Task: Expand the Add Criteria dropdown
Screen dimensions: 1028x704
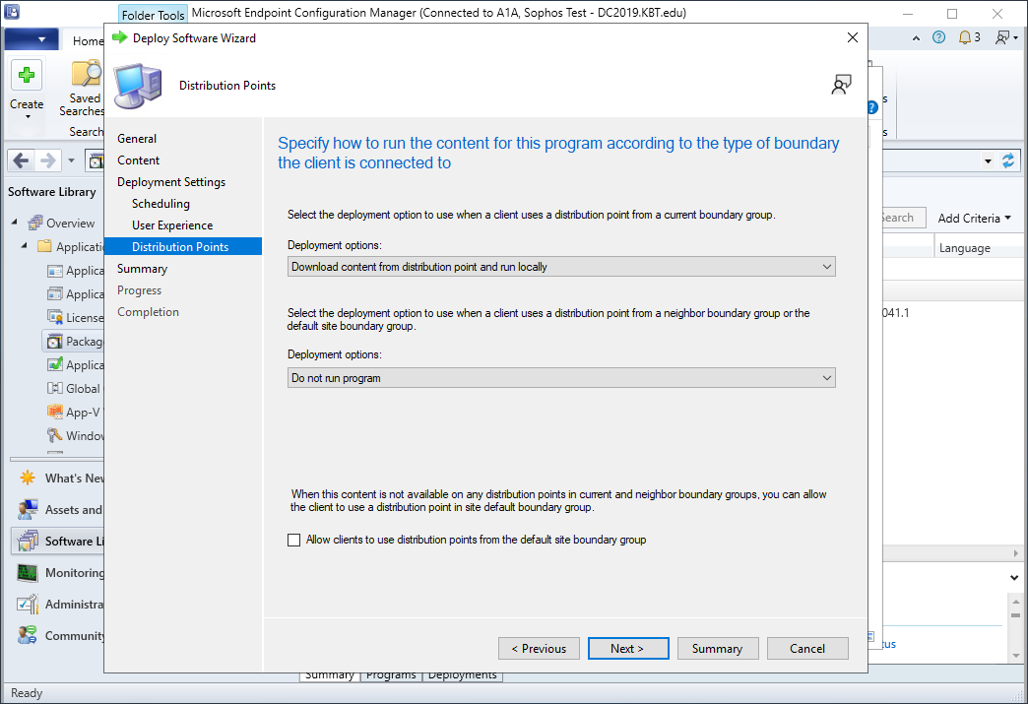Action: click(975, 219)
